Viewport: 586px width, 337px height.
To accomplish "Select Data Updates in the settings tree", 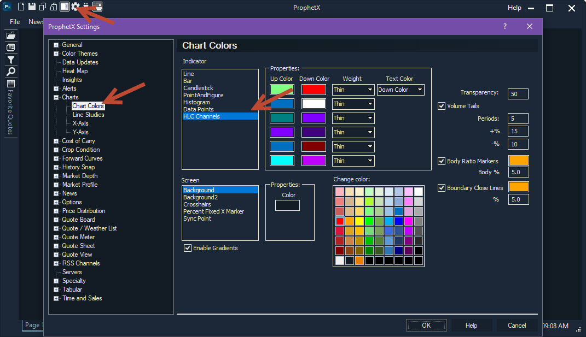I will tap(80, 62).
